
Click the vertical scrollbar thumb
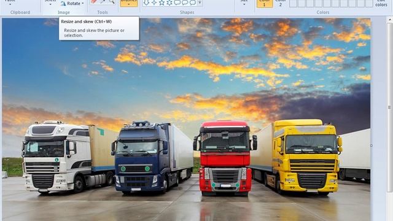pos(390,107)
